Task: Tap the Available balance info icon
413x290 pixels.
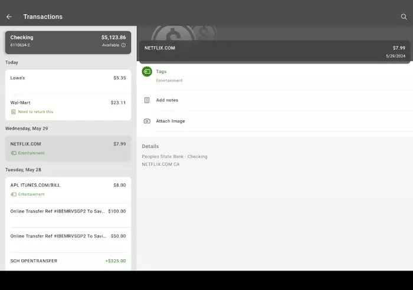Action: coord(123,45)
